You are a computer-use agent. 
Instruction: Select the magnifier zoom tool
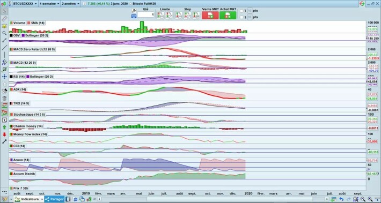[x=4, y=33]
